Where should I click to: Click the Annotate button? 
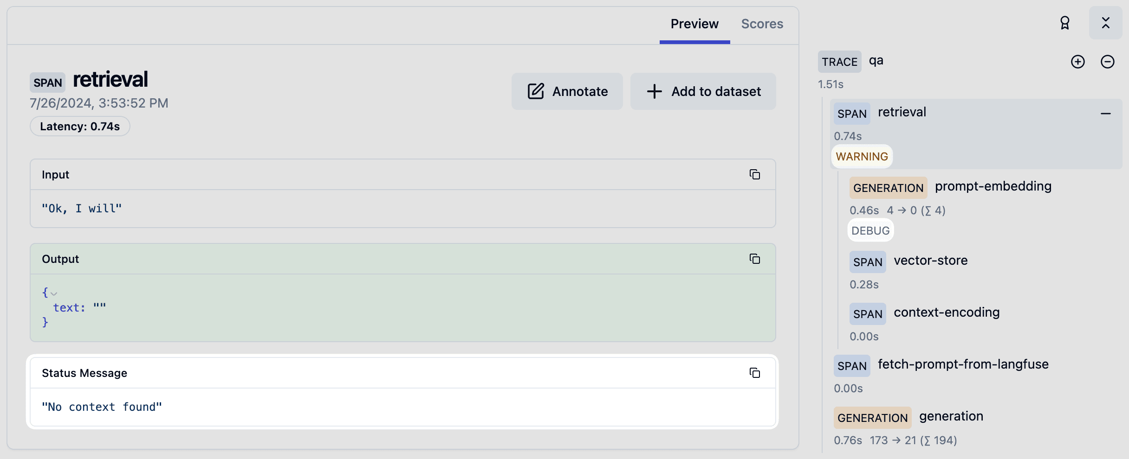[567, 91]
